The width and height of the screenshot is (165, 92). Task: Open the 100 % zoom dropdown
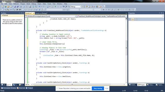click(31, 85)
